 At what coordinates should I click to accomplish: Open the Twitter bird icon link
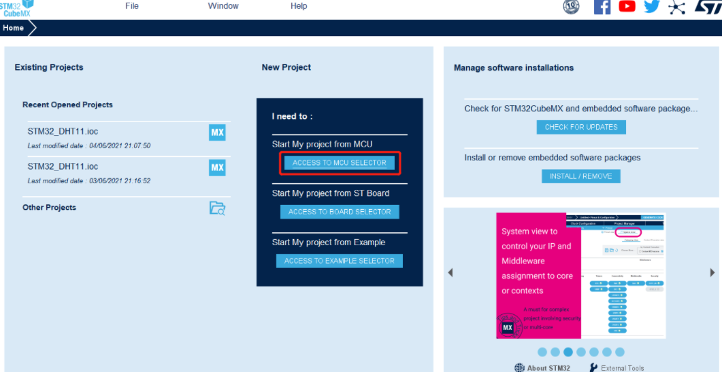coord(651,6)
